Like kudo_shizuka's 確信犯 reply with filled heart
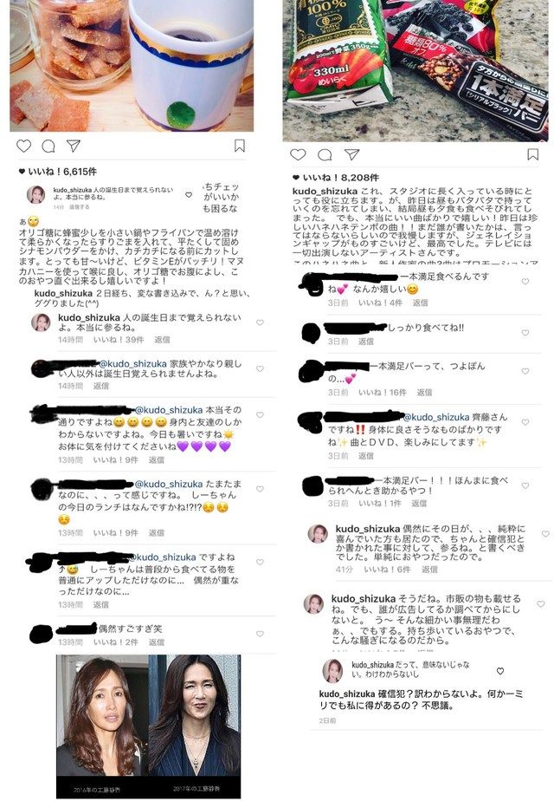This screenshot has width=554, height=801. point(500,671)
